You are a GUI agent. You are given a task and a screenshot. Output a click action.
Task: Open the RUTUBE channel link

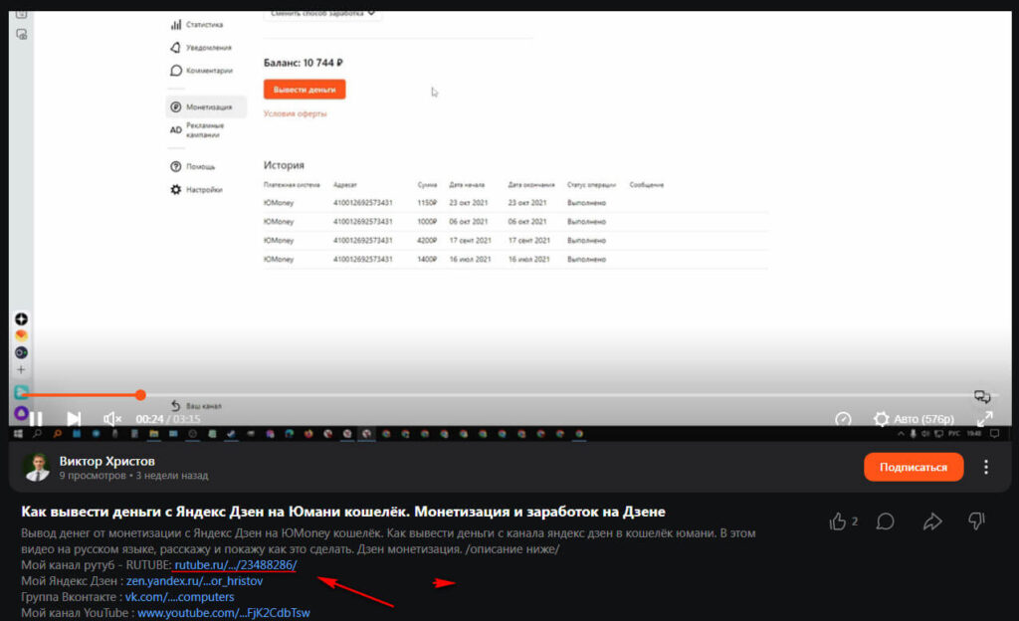(x=235, y=565)
